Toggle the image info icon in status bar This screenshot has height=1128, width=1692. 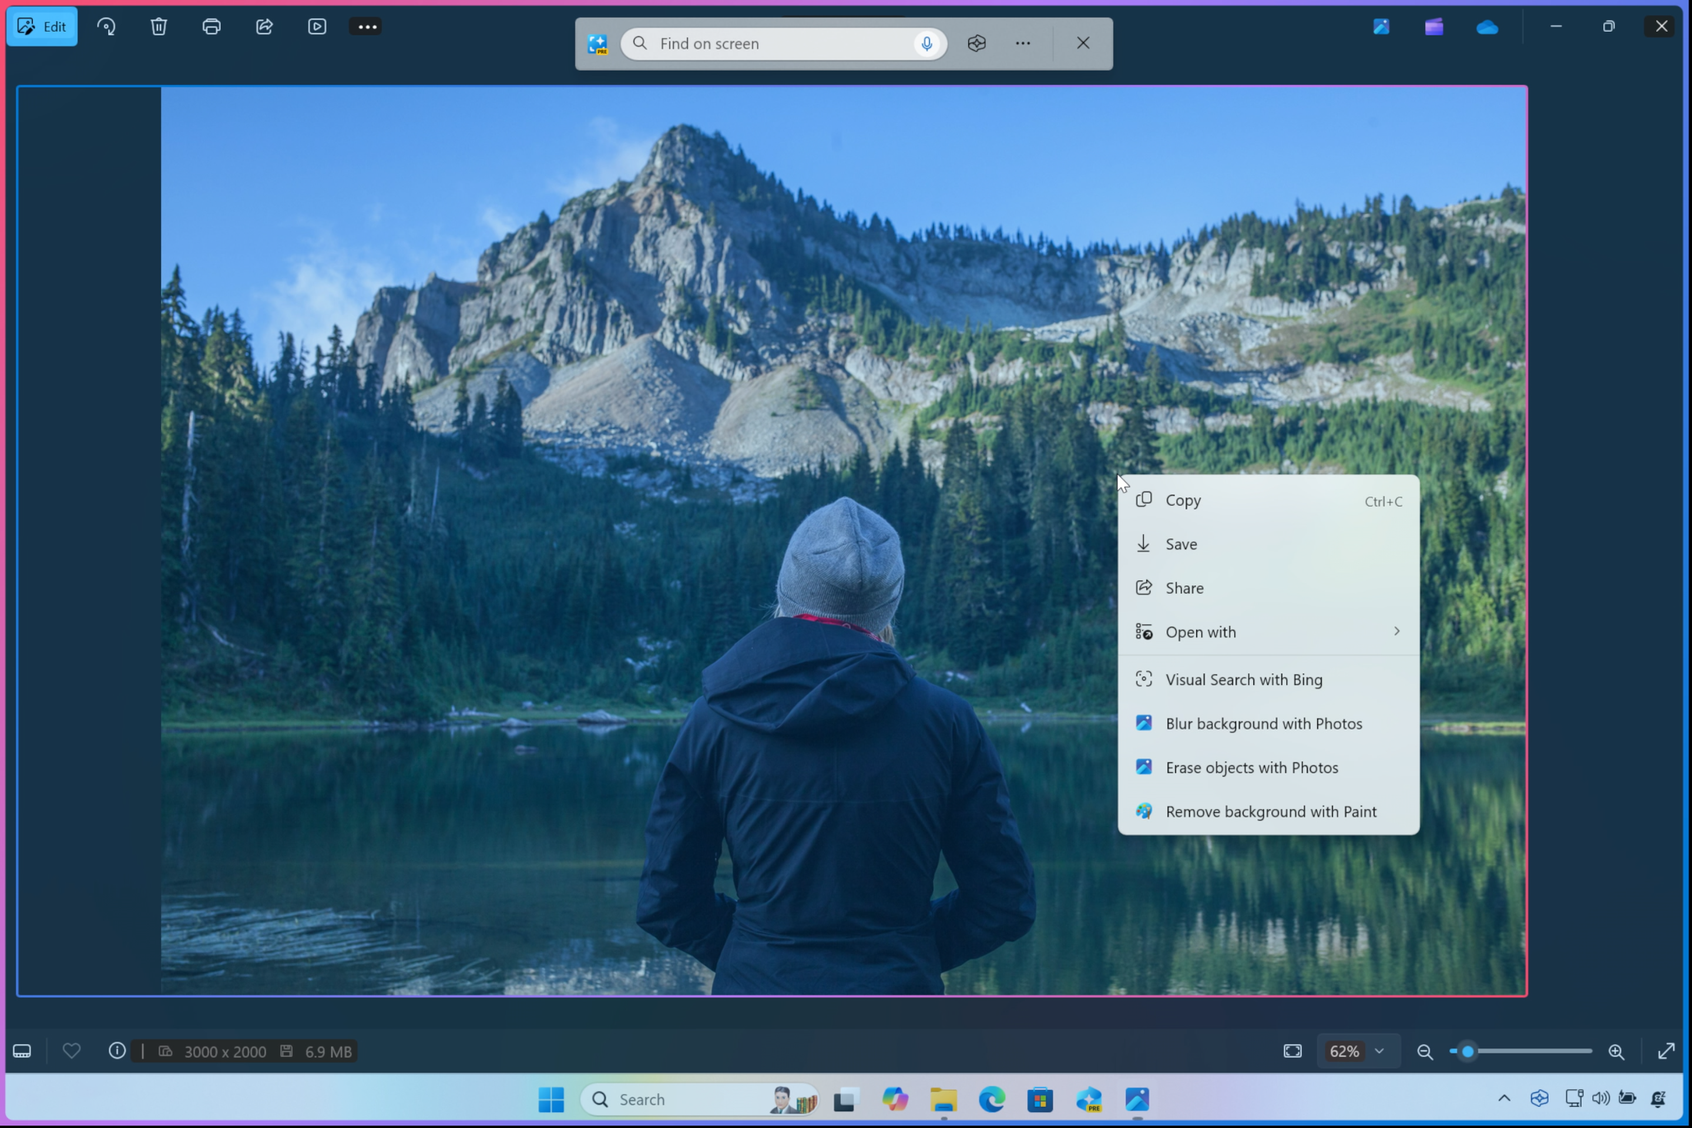pos(117,1051)
